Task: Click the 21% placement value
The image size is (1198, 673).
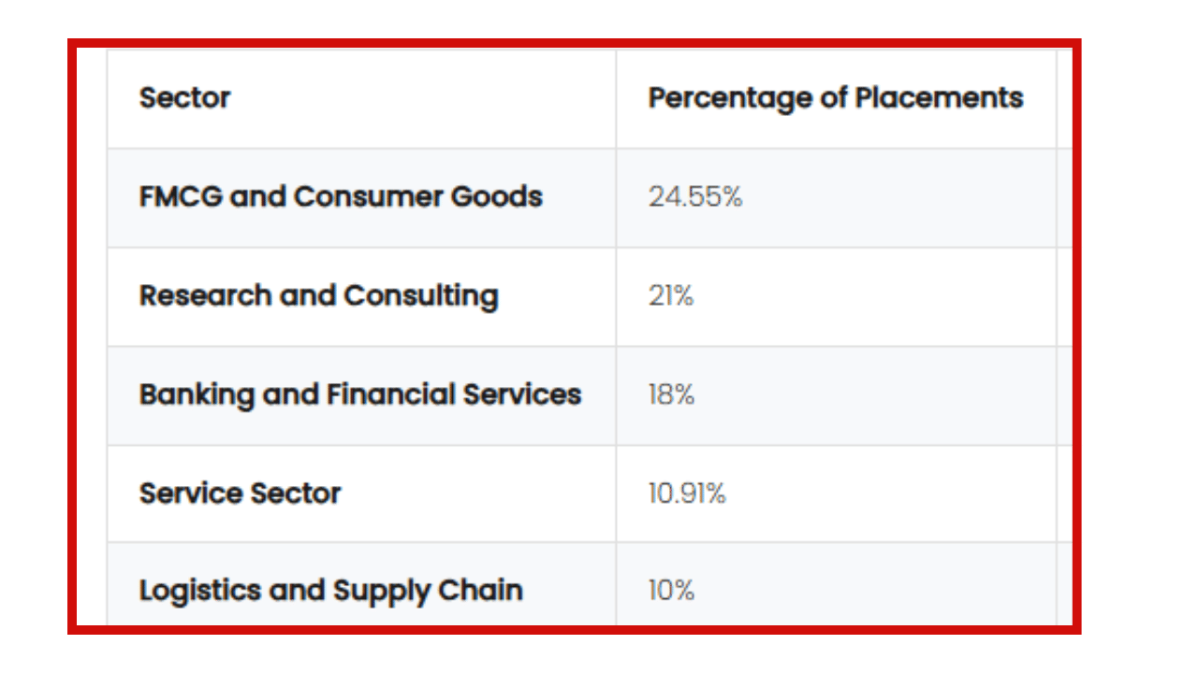Action: (x=670, y=296)
